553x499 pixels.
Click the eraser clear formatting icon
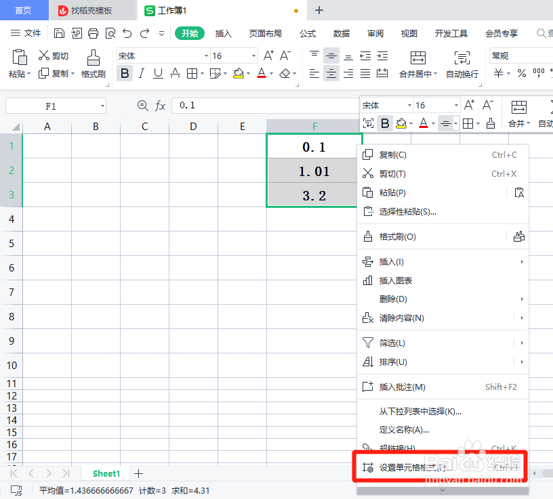(285, 73)
